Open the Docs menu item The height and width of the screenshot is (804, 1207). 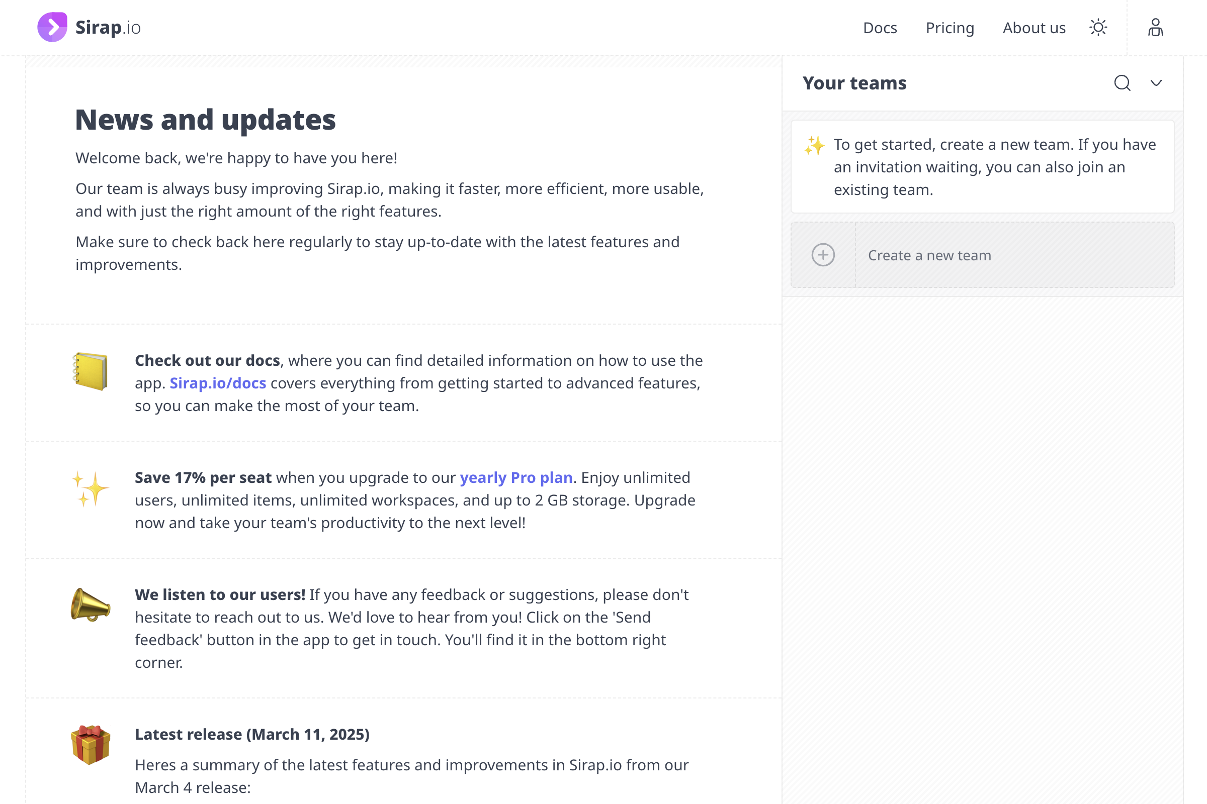(880, 28)
